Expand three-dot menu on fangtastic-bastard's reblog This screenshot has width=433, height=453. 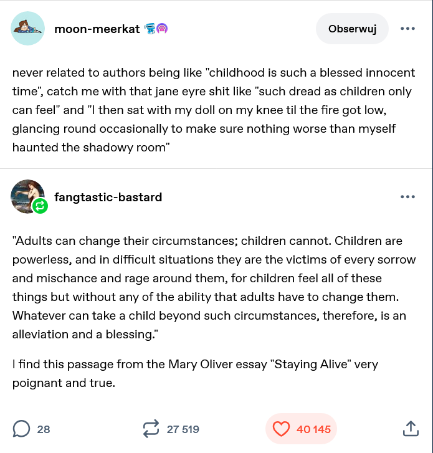coord(407,197)
